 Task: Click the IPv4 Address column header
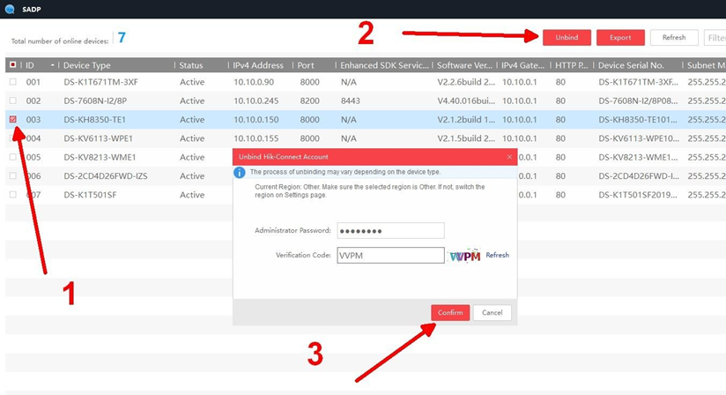point(257,65)
